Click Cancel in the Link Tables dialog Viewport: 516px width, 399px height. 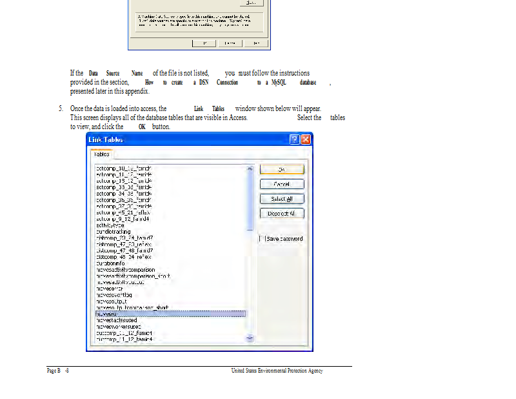pyautogui.click(x=281, y=184)
